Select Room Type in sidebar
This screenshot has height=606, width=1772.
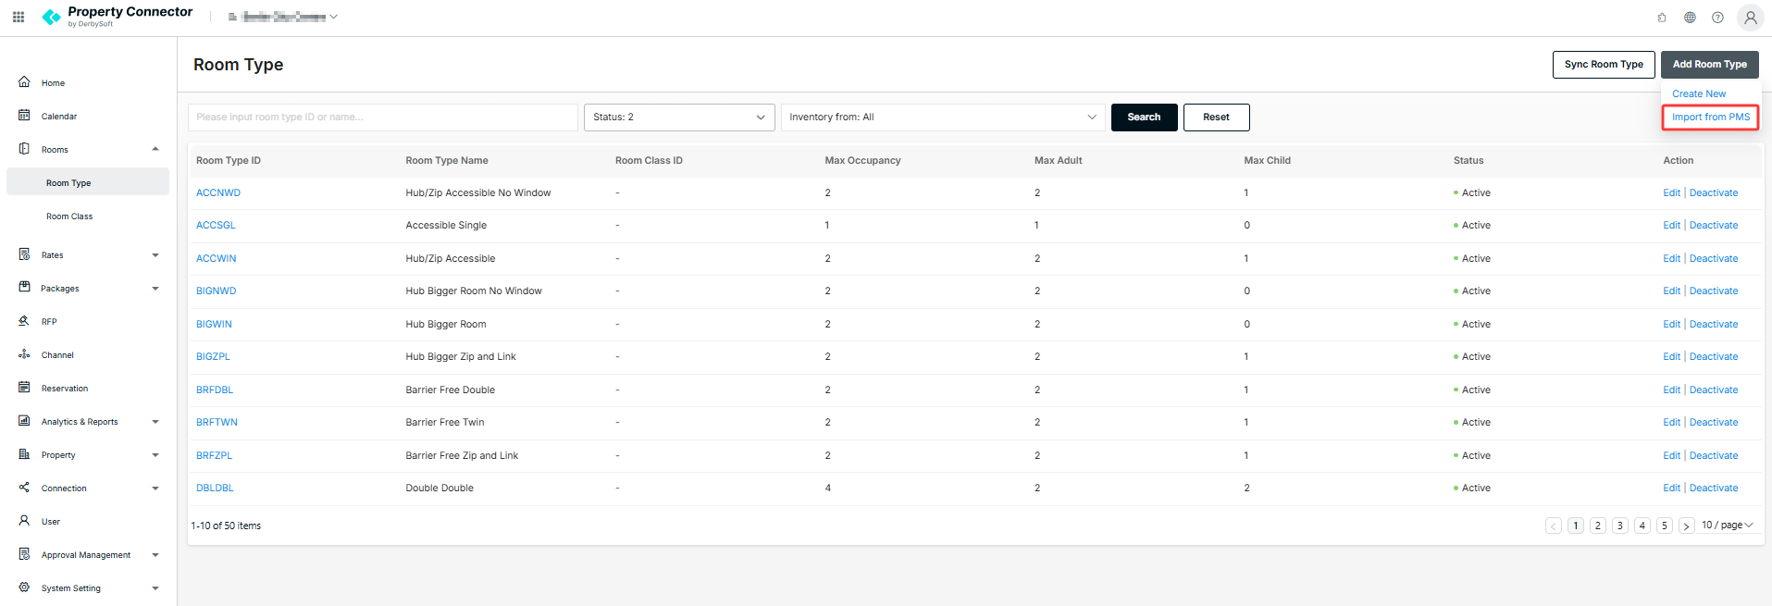coord(88,182)
